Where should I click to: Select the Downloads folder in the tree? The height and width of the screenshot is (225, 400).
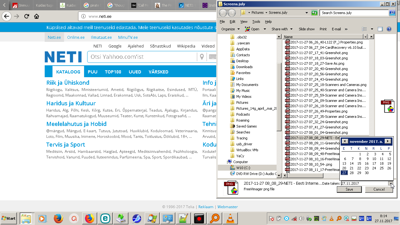[244, 67]
